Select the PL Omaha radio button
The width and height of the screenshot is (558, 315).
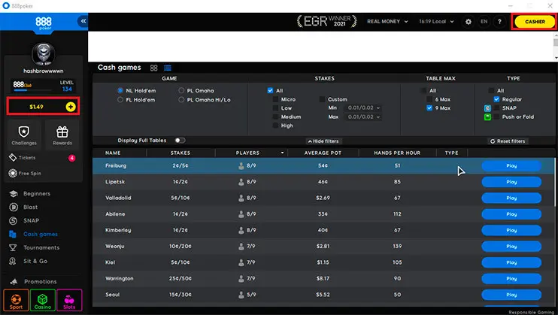[x=181, y=90]
